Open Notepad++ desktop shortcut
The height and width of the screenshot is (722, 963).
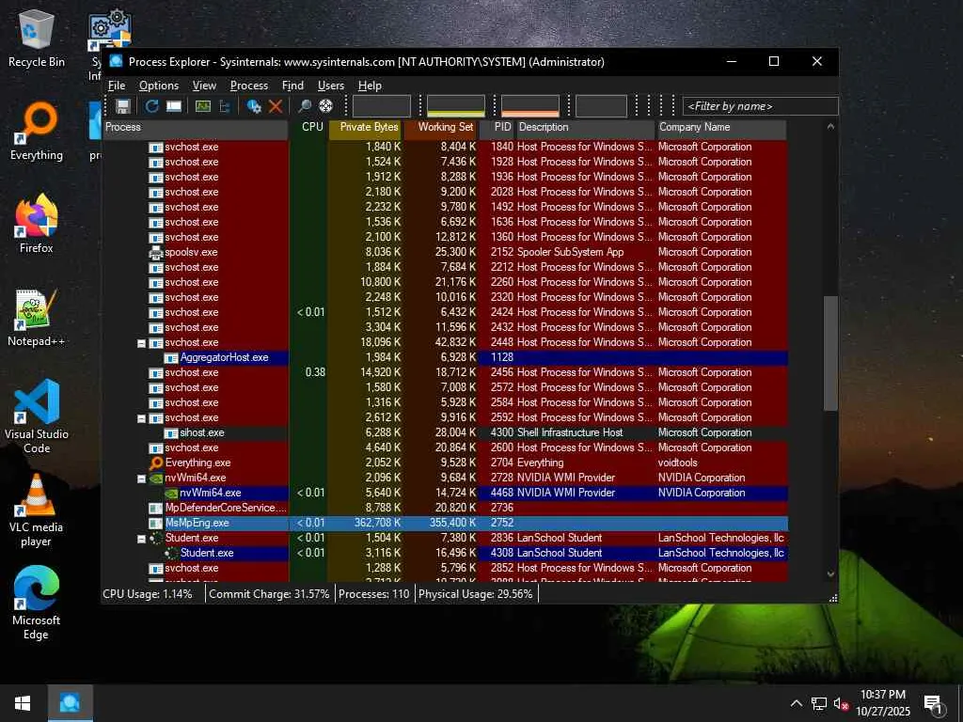37,318
